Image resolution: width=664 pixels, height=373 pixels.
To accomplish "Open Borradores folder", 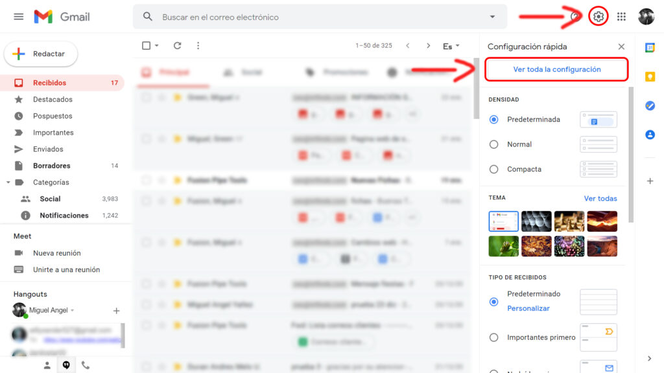I will click(62, 166).
